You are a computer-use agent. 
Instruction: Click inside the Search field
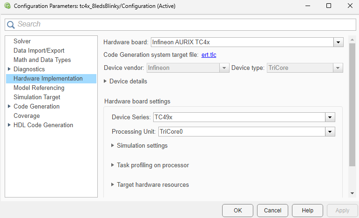[x=182, y=24]
